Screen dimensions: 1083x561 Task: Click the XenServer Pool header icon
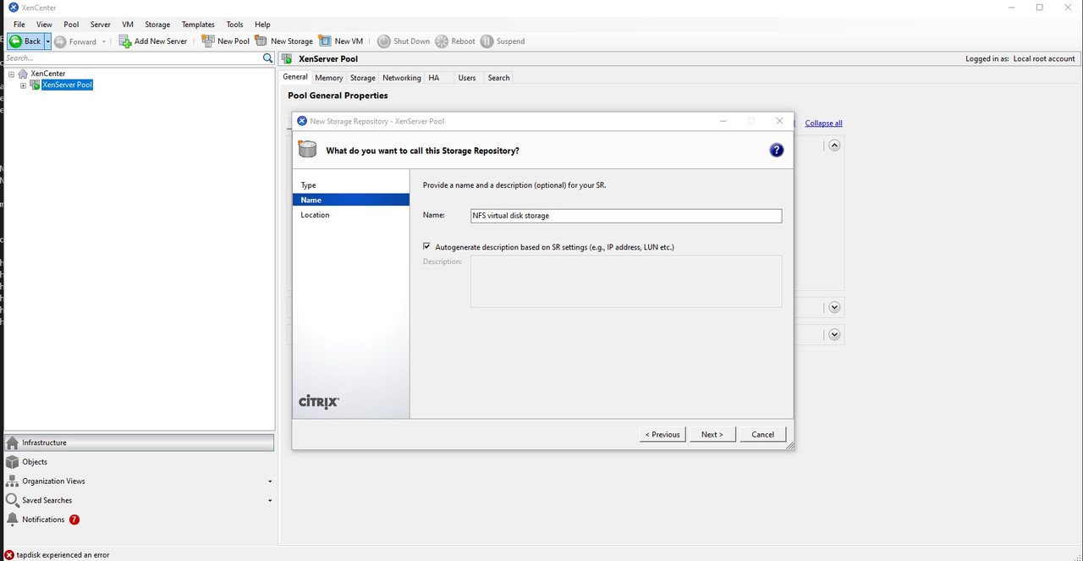pos(288,58)
